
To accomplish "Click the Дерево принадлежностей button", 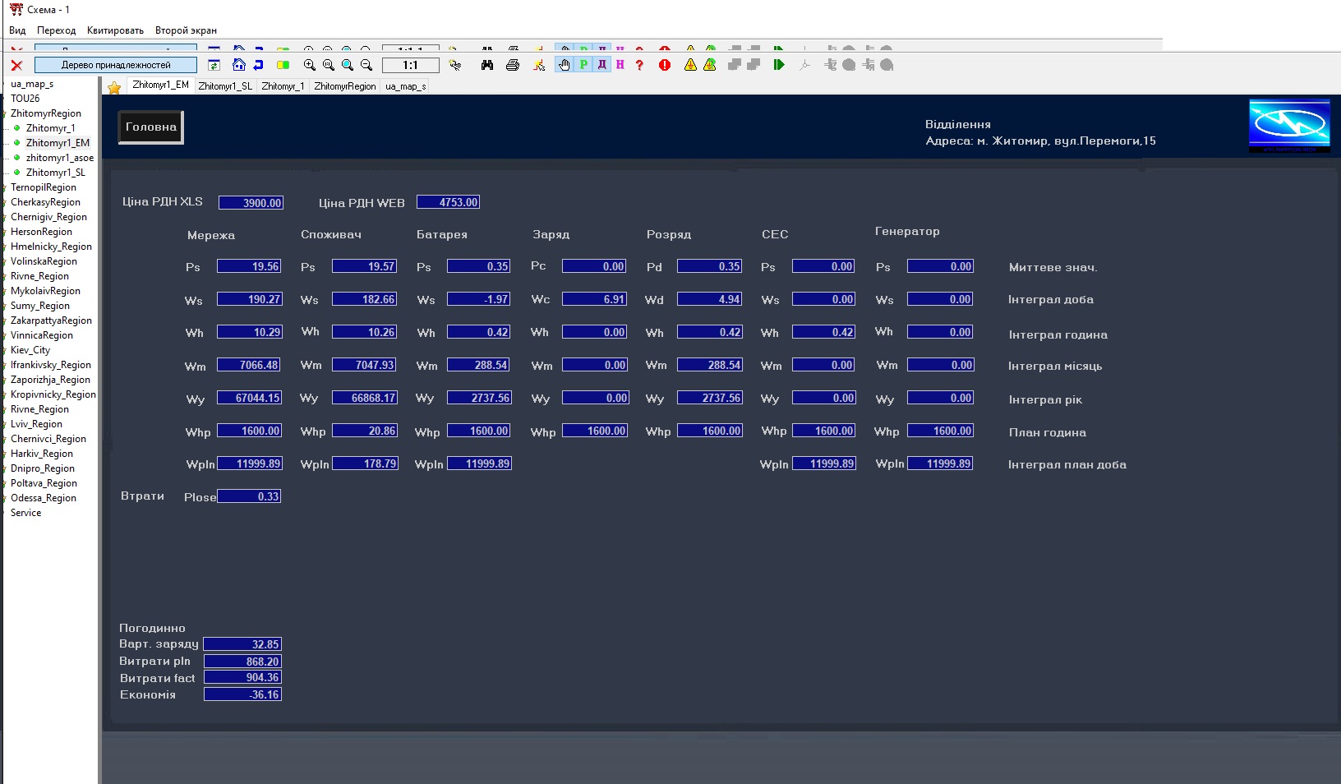I will click(116, 65).
